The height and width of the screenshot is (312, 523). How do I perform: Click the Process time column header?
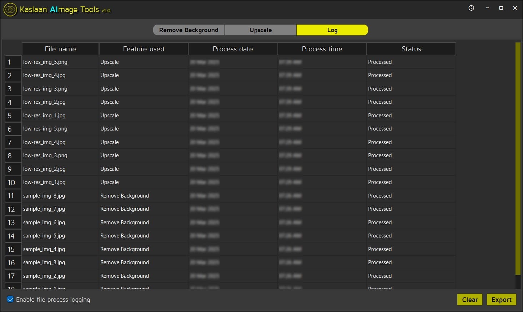click(322, 49)
